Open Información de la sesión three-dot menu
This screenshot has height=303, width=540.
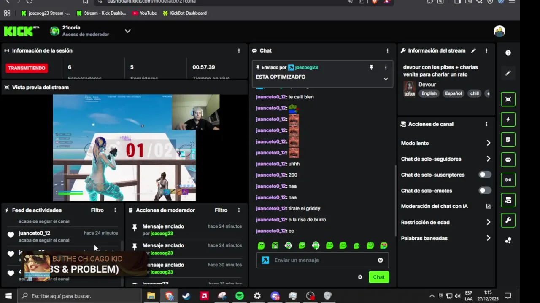239,50
